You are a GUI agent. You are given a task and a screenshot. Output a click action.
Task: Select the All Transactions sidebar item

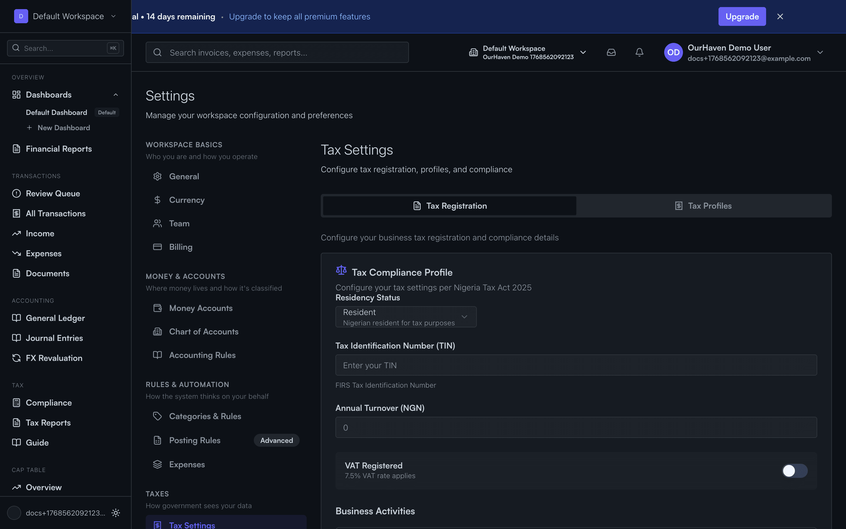[x=56, y=213]
